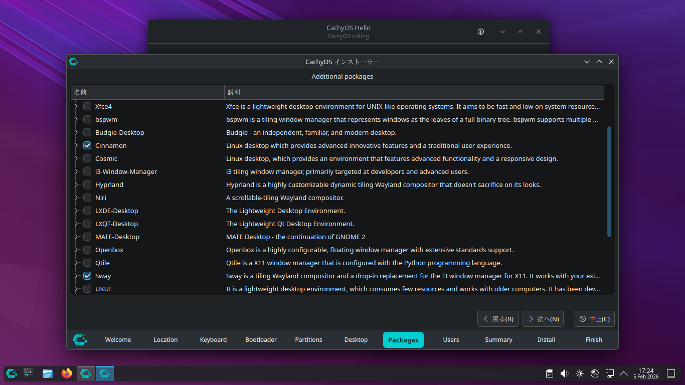Open the disks and devices tray icon

click(595, 373)
